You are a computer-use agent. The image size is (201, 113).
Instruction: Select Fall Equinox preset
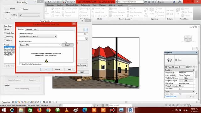8,55
